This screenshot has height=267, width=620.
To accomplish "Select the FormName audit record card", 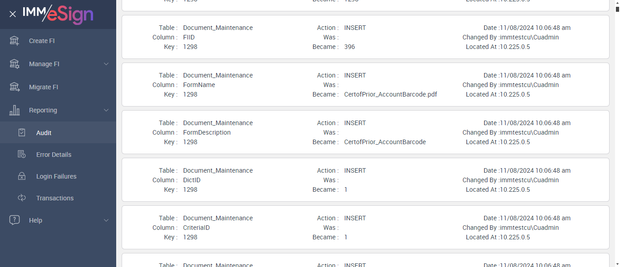I will click(365, 85).
